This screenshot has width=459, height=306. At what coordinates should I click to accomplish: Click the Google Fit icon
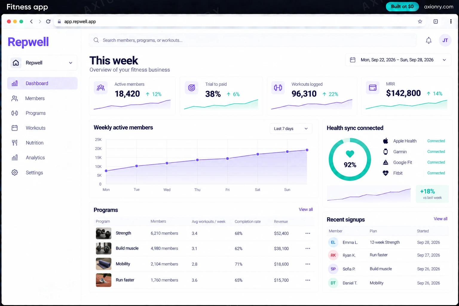tap(385, 162)
